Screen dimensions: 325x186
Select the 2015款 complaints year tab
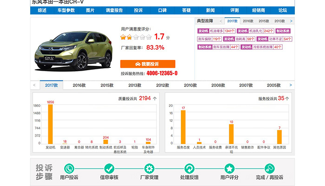pos(107,85)
